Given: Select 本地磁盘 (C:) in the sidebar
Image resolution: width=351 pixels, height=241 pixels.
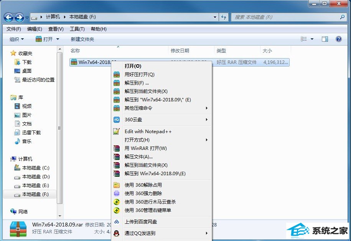Looking at the screenshot, I should pos(32,168).
